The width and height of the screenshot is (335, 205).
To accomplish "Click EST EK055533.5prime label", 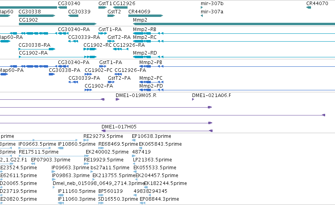I will 155,168.
